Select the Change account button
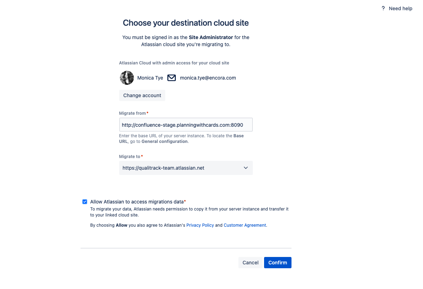The height and width of the screenshot is (289, 423). coord(142,95)
